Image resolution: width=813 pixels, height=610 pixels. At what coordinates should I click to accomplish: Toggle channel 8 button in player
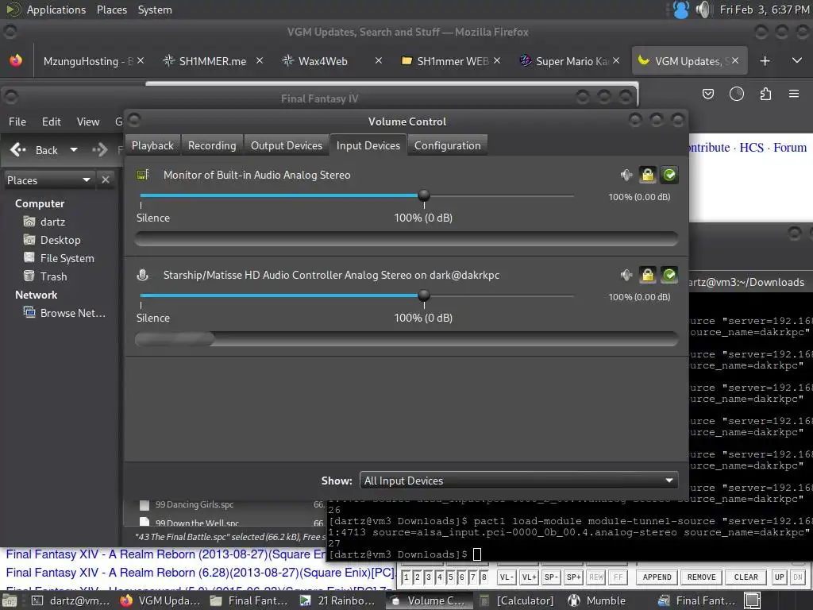coord(484,577)
